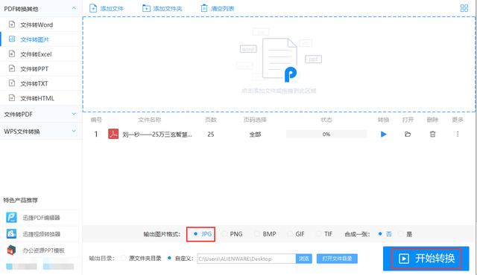Expand the WPS文件转换 section
Screen dimensions: 477x275
tap(74, 131)
